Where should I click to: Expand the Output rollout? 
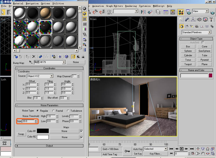[x=49, y=146]
